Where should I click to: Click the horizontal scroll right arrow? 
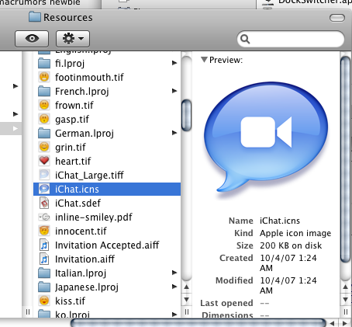pyautogui.click(x=345, y=323)
